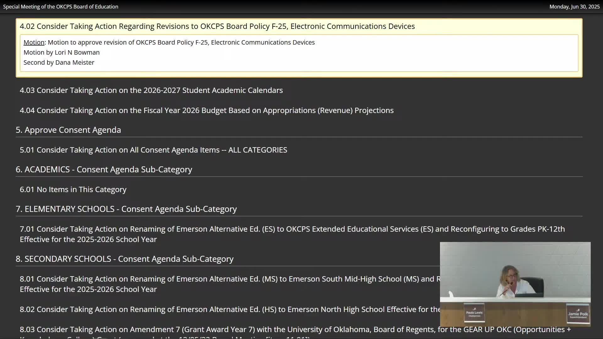This screenshot has height=339, width=603.
Task: Select section 8 SECONDARY SCHOOLS heading
Action: pyautogui.click(x=124, y=259)
